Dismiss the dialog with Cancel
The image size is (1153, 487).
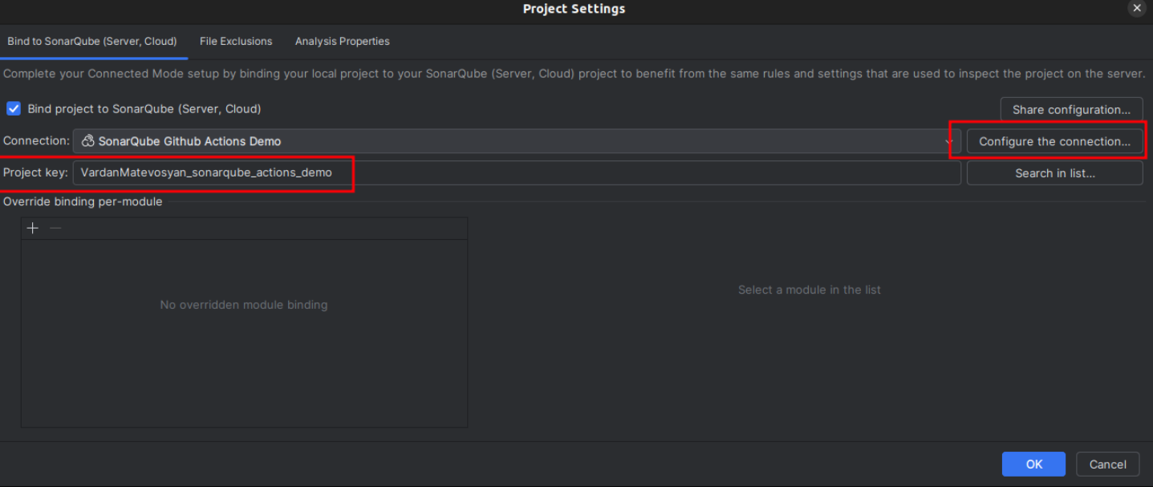tap(1107, 464)
